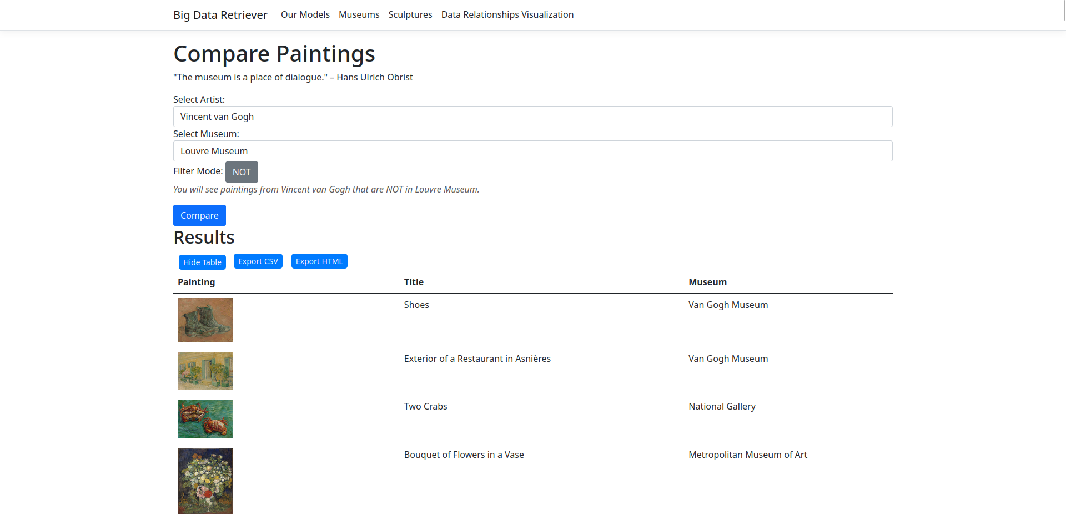The image size is (1066, 515).
Task: Select the Two Crabs painting image
Action: (x=205, y=419)
